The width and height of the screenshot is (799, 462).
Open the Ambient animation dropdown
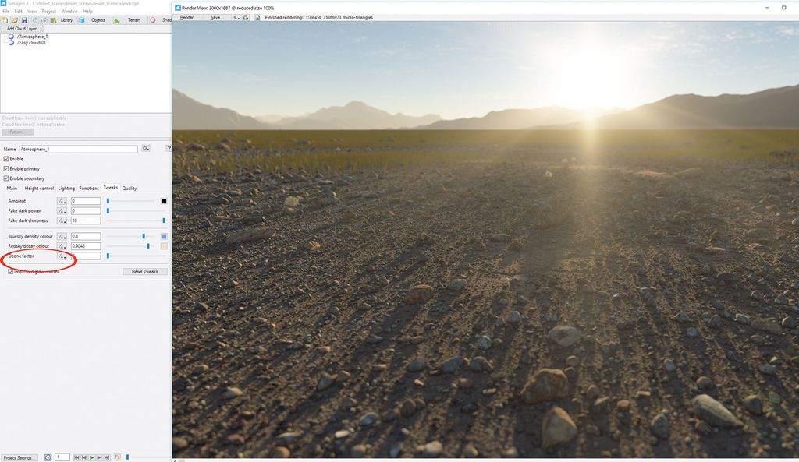point(62,200)
